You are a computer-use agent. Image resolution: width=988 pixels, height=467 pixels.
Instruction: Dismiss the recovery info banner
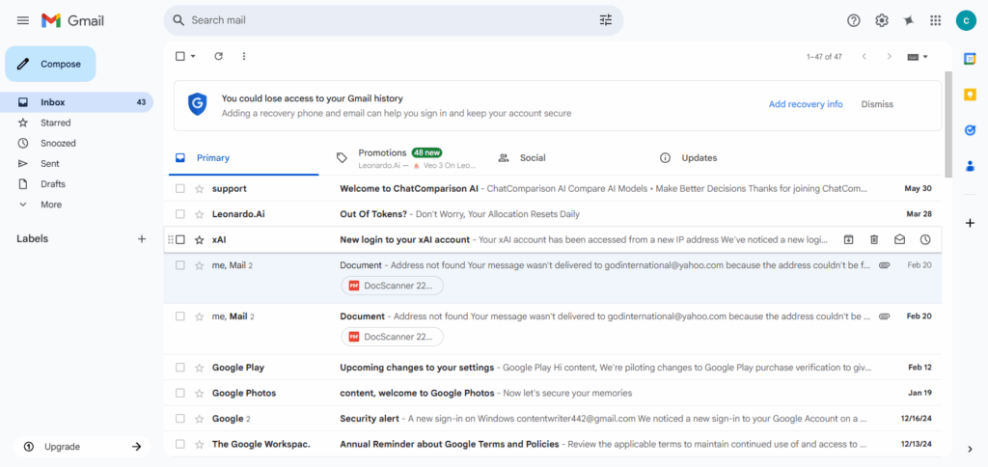[877, 104]
